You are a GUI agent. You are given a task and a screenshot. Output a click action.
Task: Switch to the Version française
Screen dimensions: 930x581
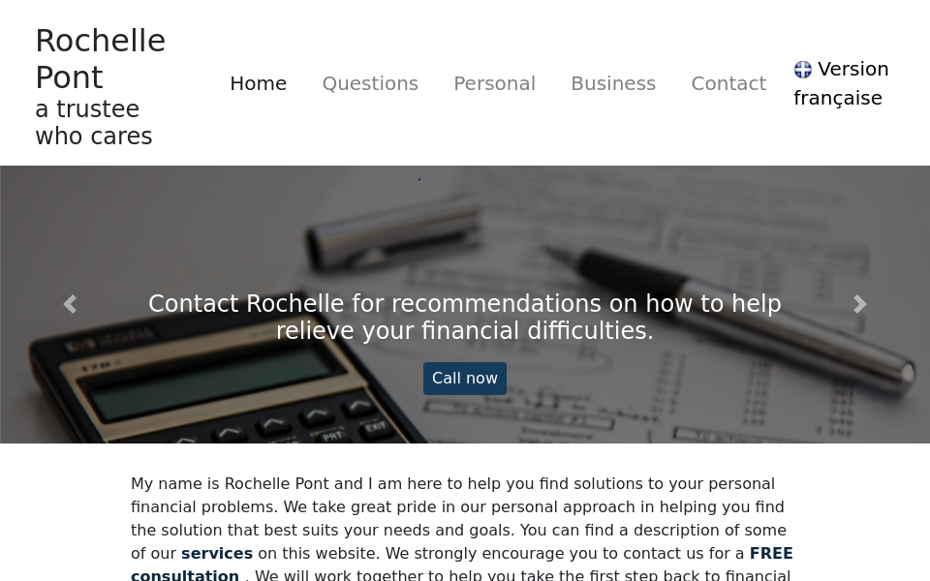tap(841, 83)
